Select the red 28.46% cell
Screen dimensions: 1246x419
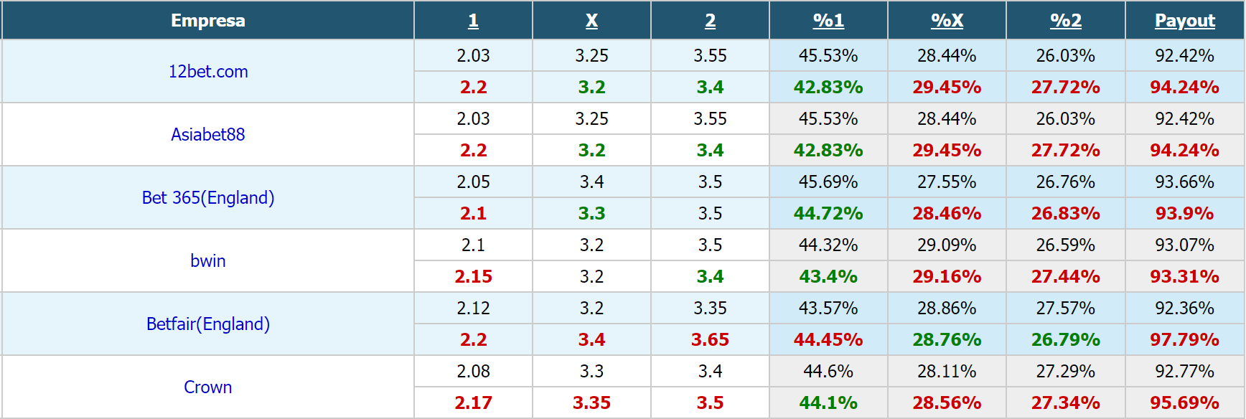[x=947, y=214]
